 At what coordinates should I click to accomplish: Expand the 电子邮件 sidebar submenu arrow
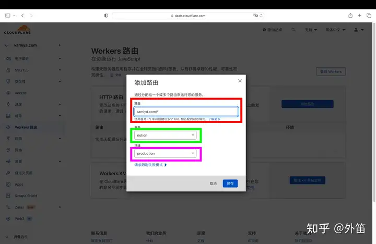(x=60, y=59)
